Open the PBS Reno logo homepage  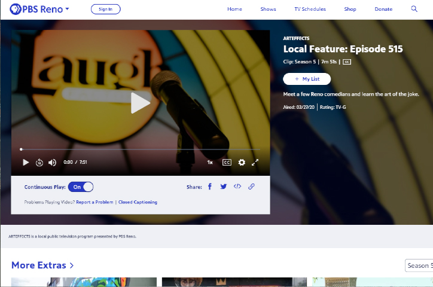click(x=36, y=9)
